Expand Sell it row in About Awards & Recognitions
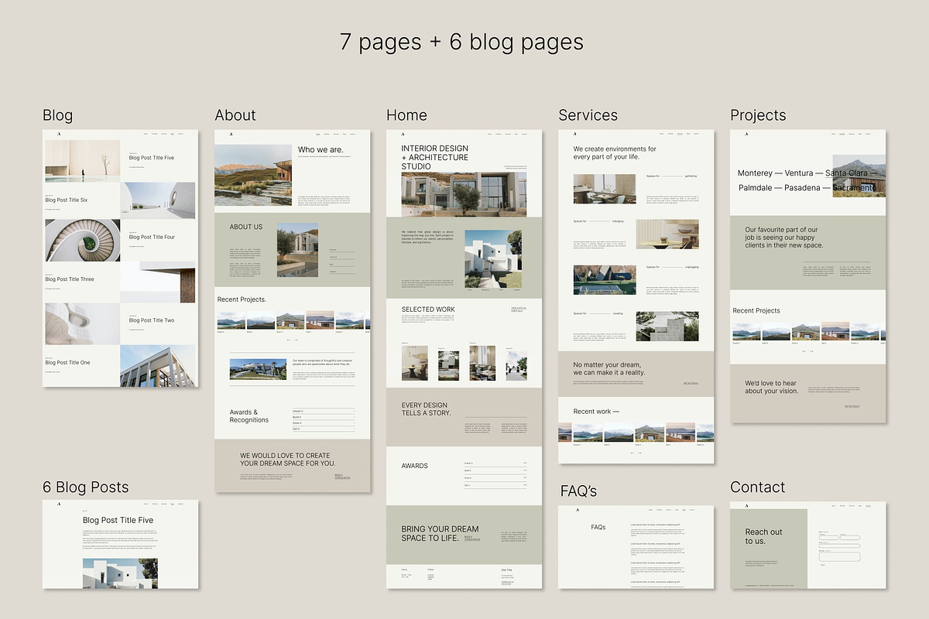Viewport: 929px width, 619px height. pos(323,429)
